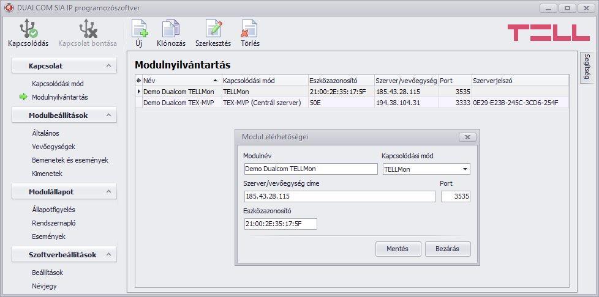Screen dimensions: 599x297
Task: Click the server password 0E29-E23B-245C-3CD6-254F cell
Action: click(520, 103)
